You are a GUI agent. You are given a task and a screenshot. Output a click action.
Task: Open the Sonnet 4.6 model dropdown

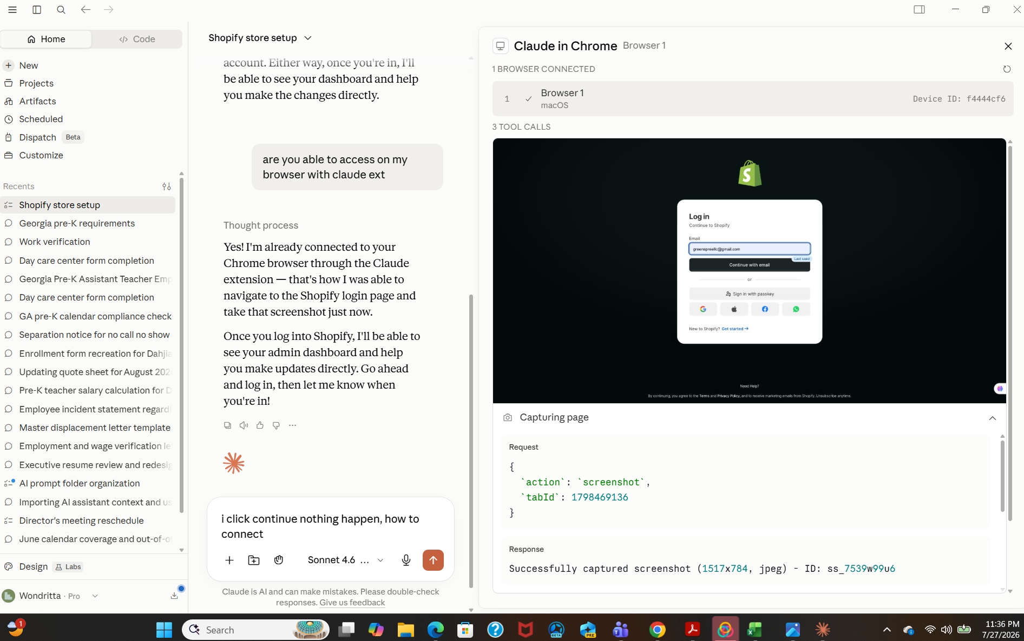(x=346, y=560)
